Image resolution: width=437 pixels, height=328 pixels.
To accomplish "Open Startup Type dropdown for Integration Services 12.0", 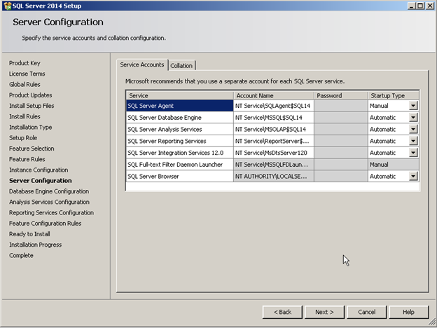I will pos(413,153).
